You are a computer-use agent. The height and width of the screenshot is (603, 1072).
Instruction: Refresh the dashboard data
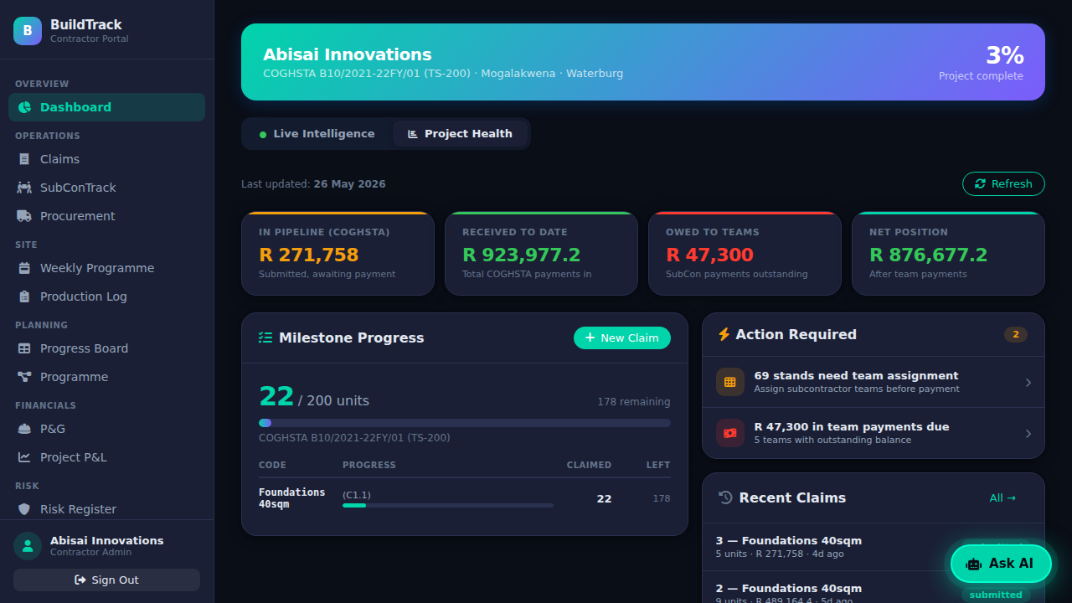pyautogui.click(x=1003, y=184)
